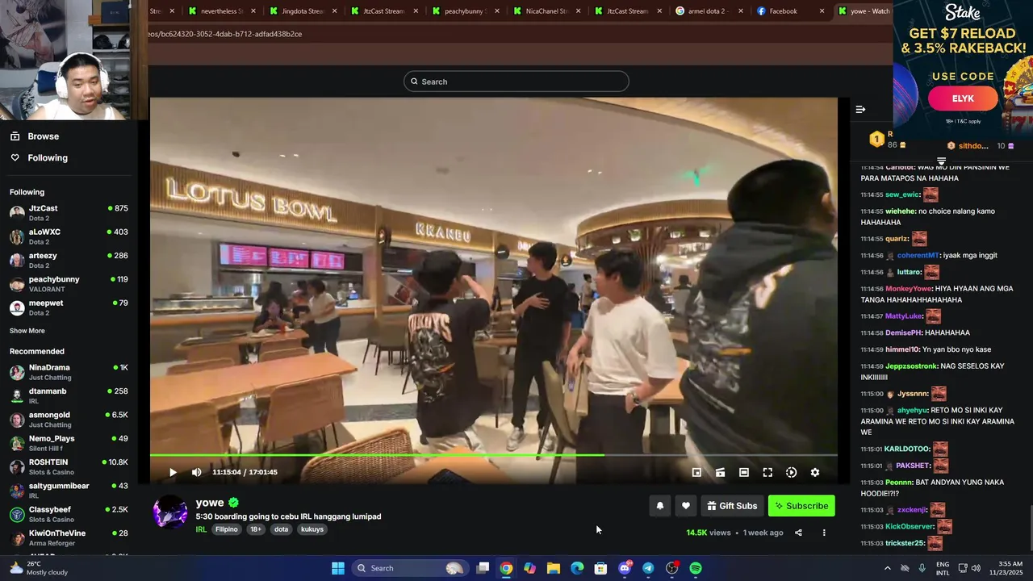The height and width of the screenshot is (581, 1033).
Task: Subscribe to yowe channel
Action: (x=801, y=506)
